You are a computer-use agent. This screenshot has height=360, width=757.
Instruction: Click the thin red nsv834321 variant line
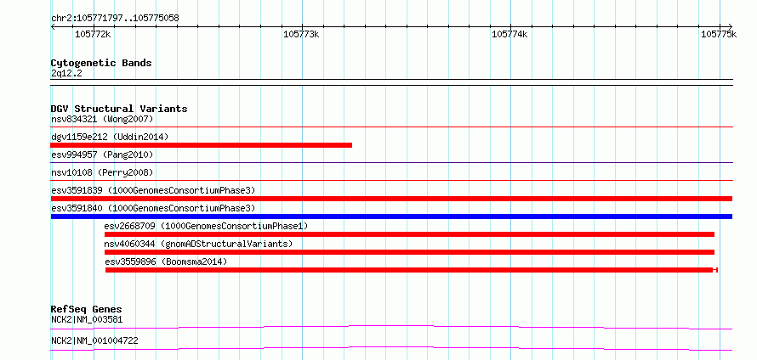pyautogui.click(x=391, y=127)
